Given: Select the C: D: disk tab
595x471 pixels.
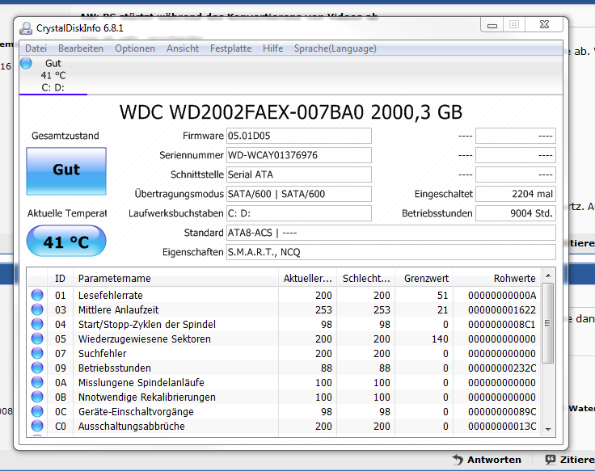Looking at the screenshot, I should point(53,75).
